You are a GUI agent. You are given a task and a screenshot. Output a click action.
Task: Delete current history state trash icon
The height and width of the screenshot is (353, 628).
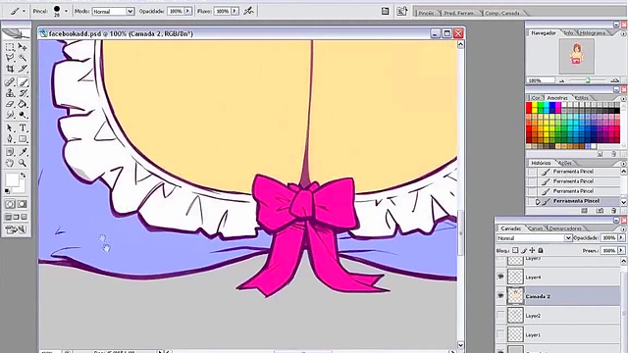(x=613, y=211)
